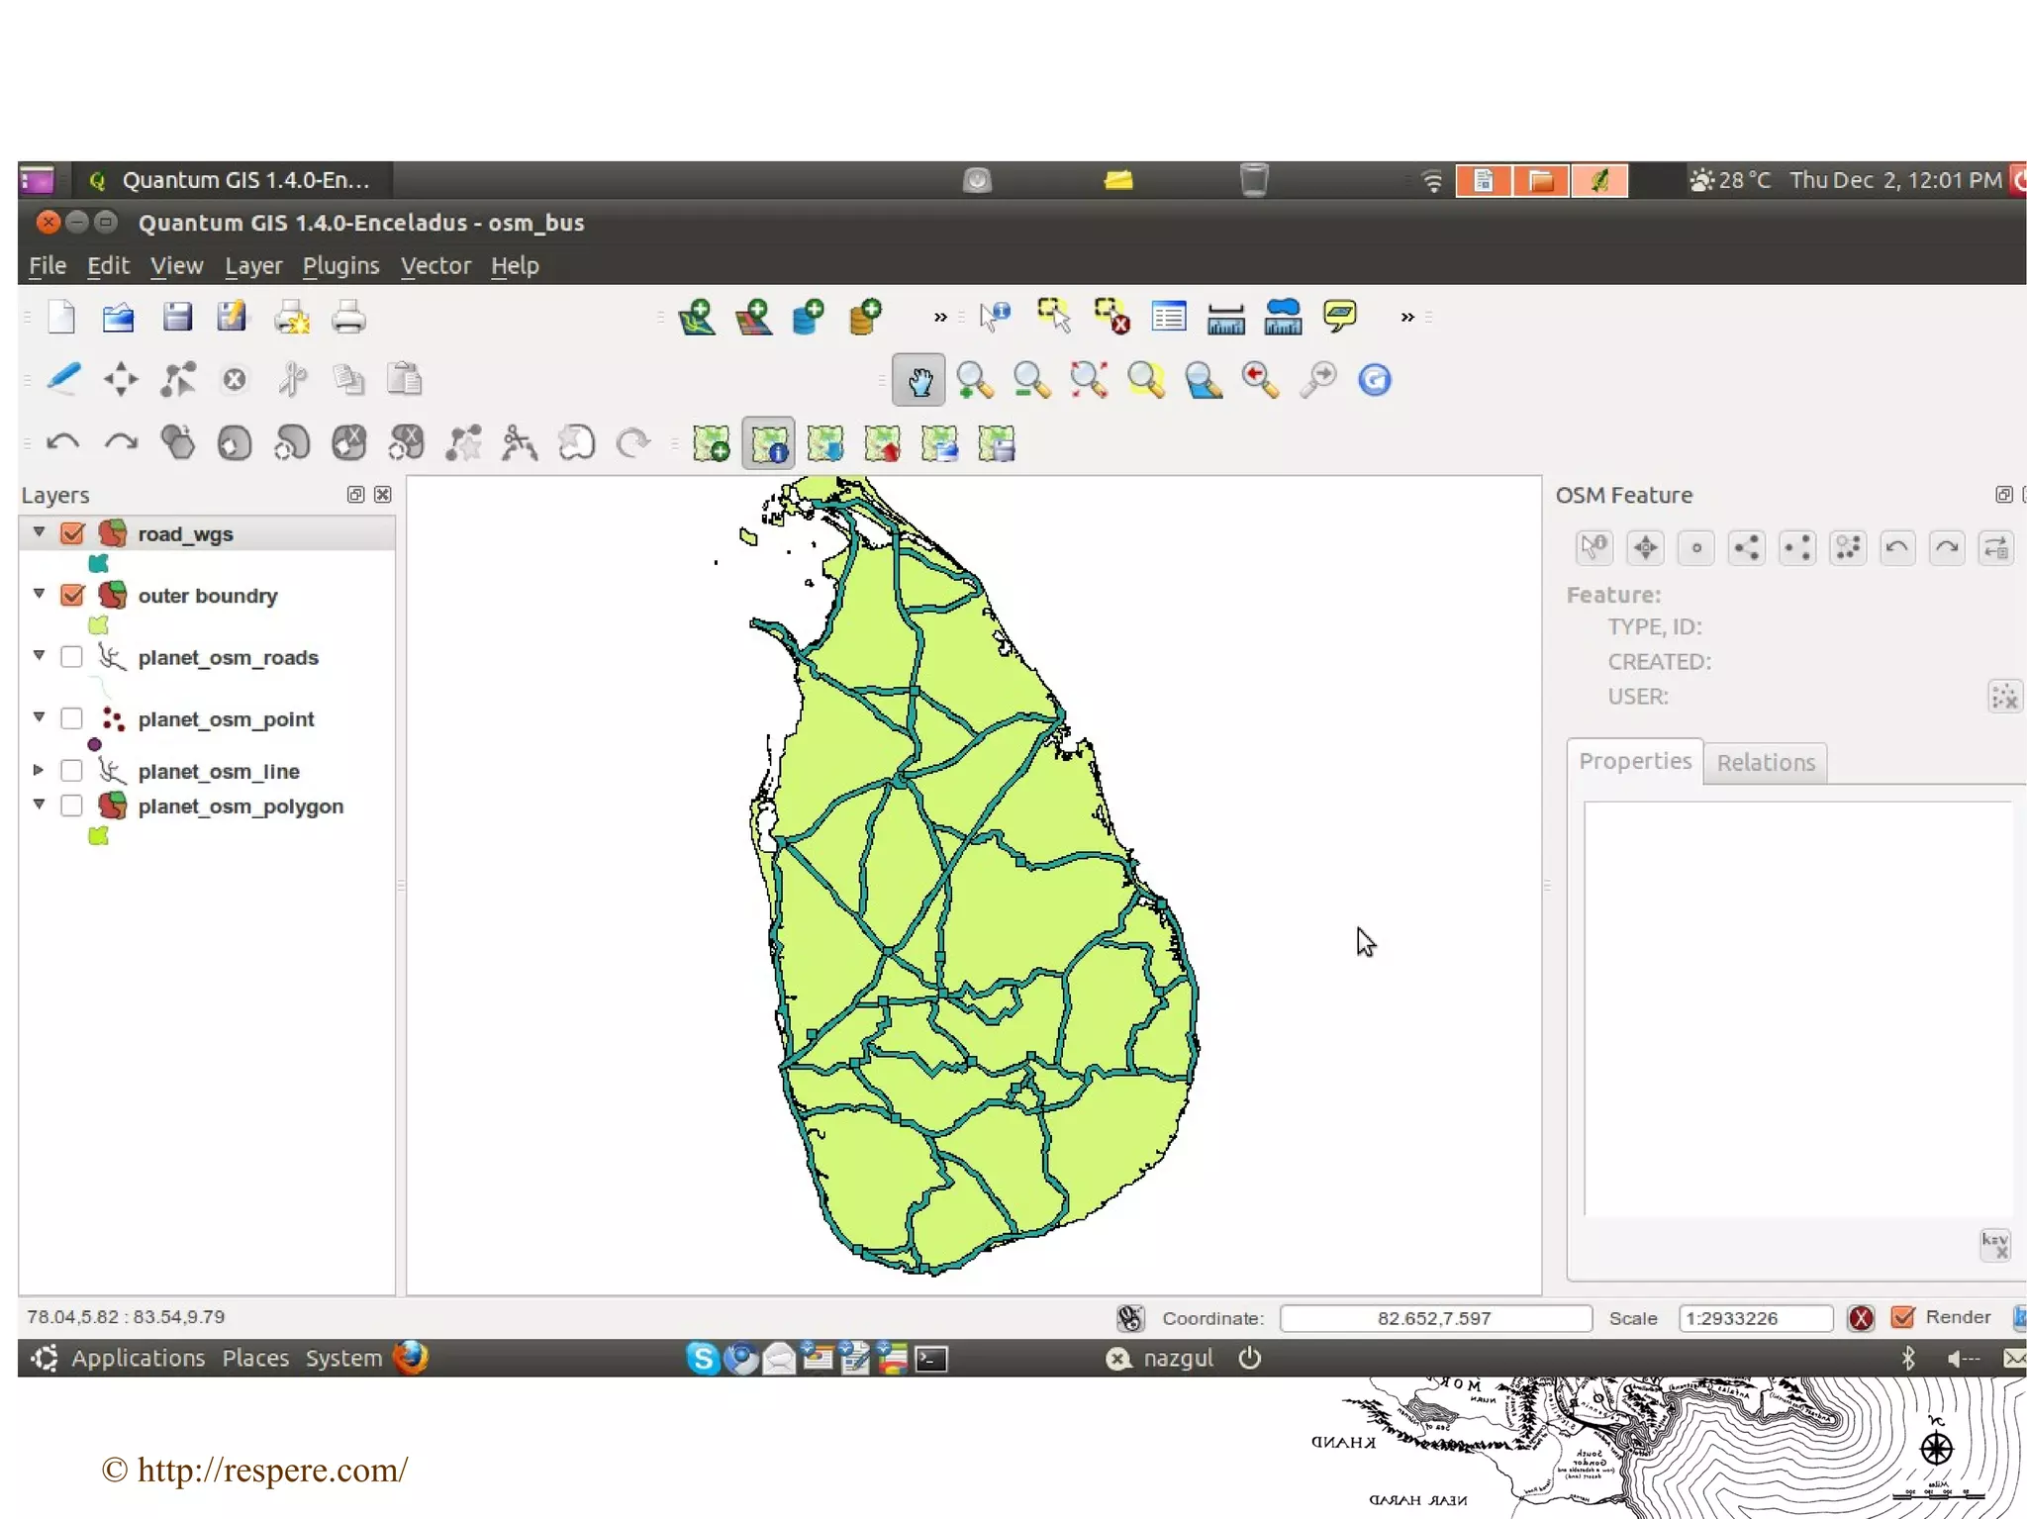Image resolution: width=2027 pixels, height=1519 pixels.
Task: Expand the planet_osm_line layer tree
Action: [x=39, y=770]
